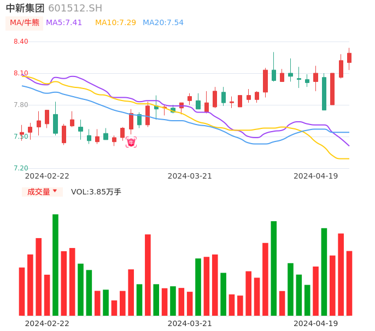Click the first red volume bar
The height and width of the screenshot is (331, 375).
tap(22, 291)
